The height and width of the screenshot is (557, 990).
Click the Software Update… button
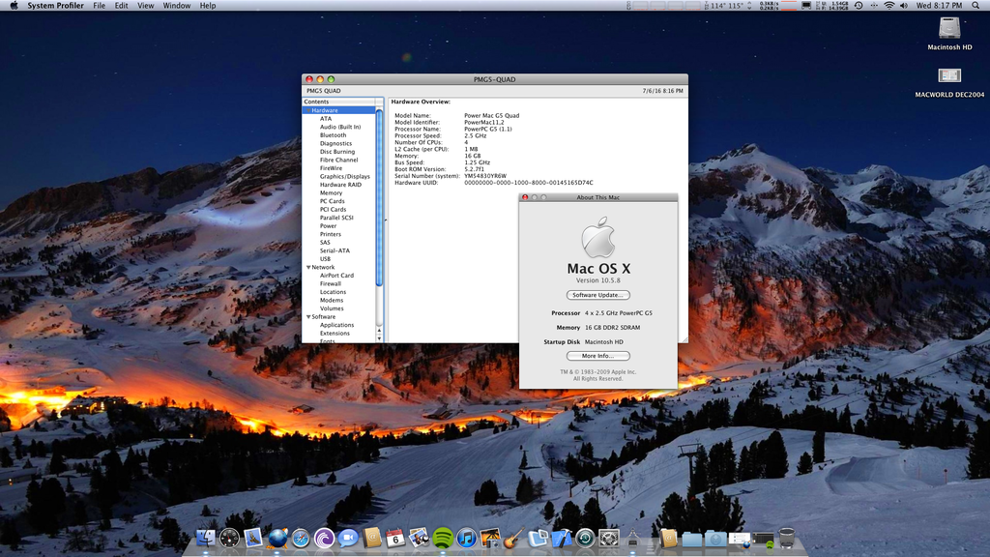pyautogui.click(x=597, y=295)
